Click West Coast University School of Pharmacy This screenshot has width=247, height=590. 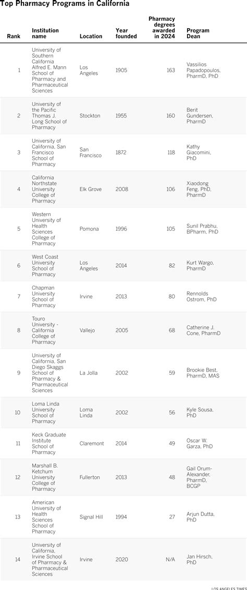tap(45, 266)
